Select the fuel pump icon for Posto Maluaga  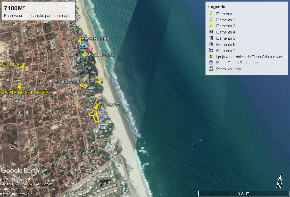[211, 69]
